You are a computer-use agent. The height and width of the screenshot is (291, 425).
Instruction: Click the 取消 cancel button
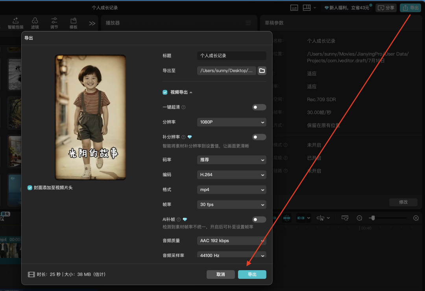[x=220, y=274]
